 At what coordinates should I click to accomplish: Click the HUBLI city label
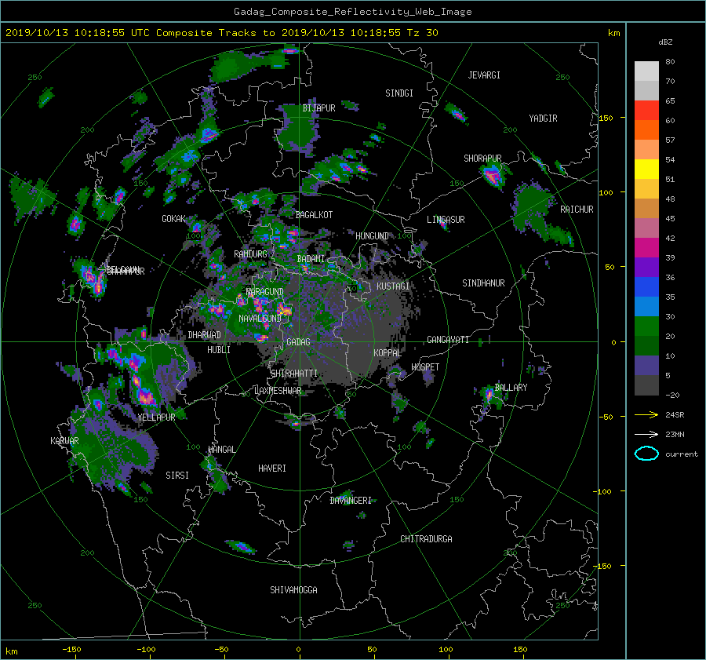[x=219, y=349]
